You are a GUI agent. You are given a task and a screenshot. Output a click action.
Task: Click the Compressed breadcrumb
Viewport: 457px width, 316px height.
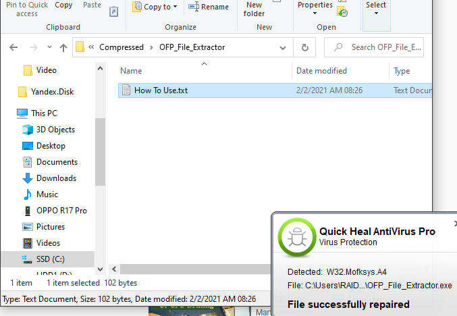tap(122, 47)
